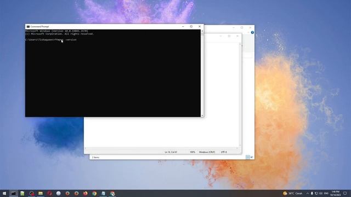Collapse the File Explorer ribbon chevron

tap(248, 33)
